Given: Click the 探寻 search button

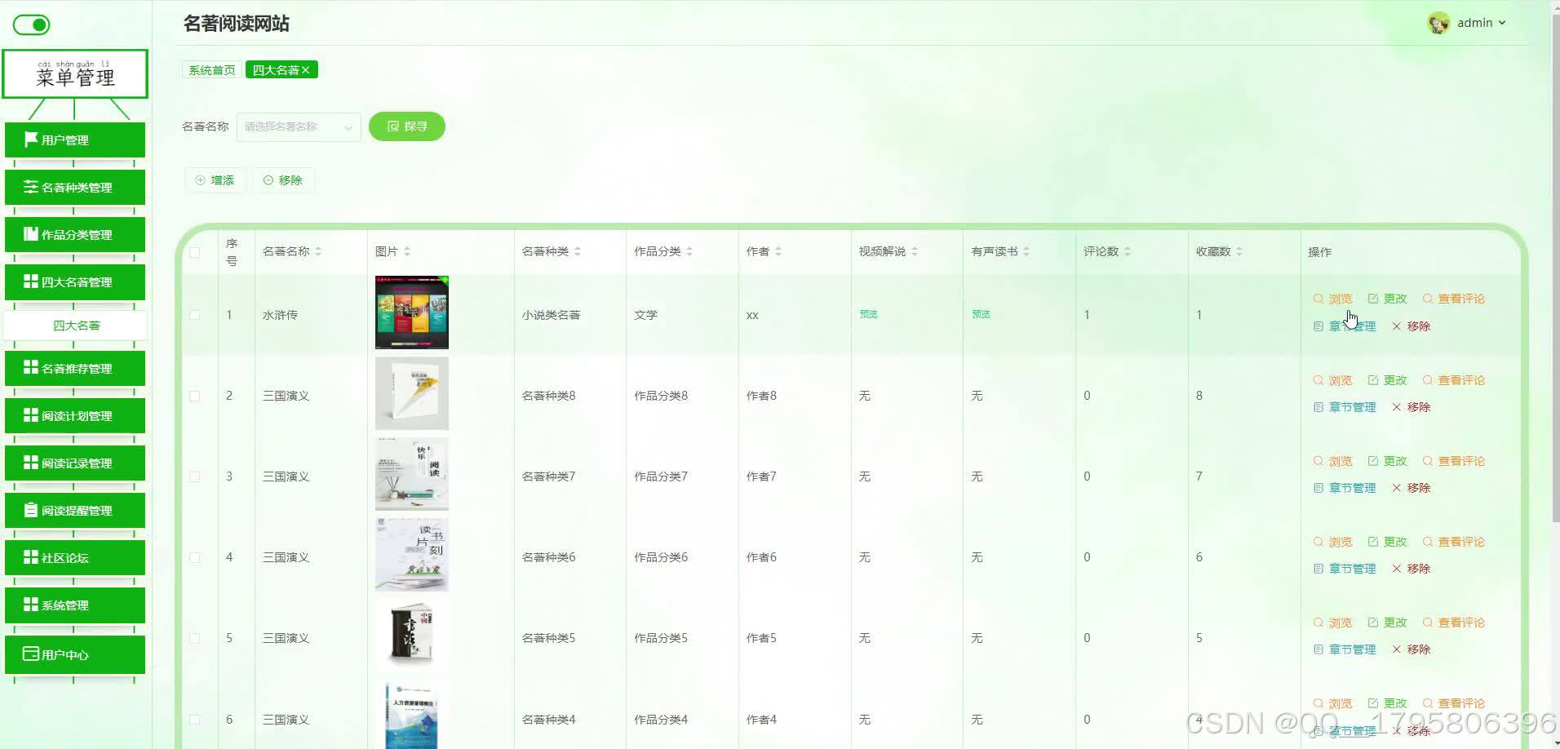Looking at the screenshot, I should 407,126.
